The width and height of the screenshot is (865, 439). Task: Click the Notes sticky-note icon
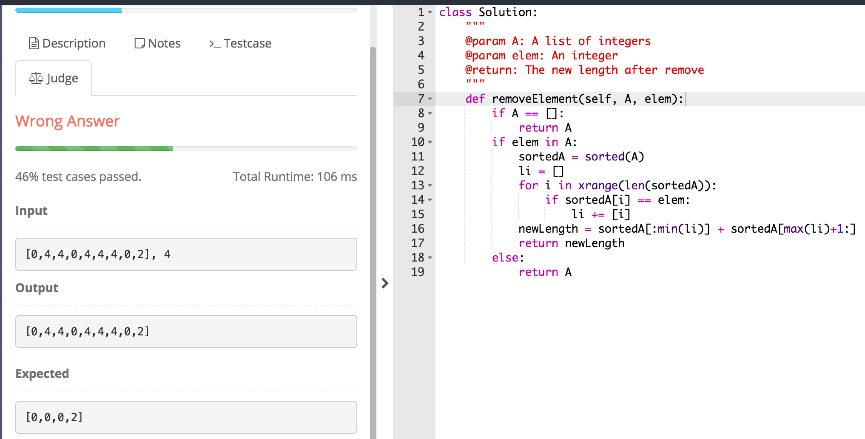139,43
